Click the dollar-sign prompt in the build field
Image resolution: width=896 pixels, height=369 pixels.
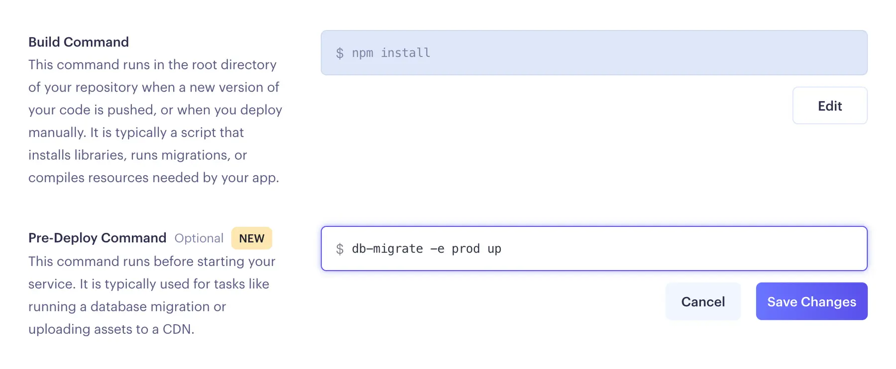pos(340,52)
